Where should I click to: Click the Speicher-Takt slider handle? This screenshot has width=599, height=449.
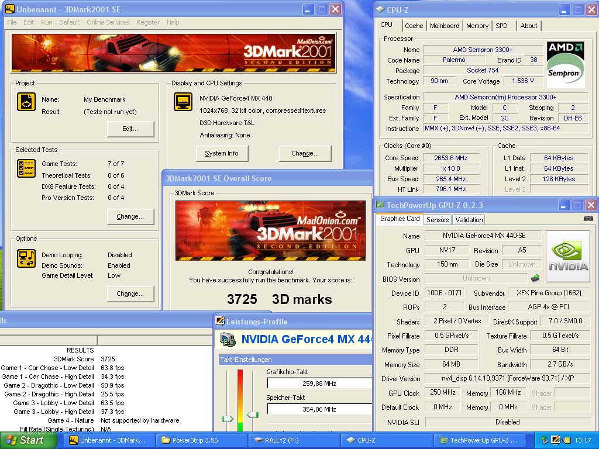point(252,415)
